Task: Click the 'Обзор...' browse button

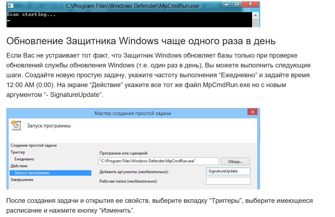Action: pos(235,162)
